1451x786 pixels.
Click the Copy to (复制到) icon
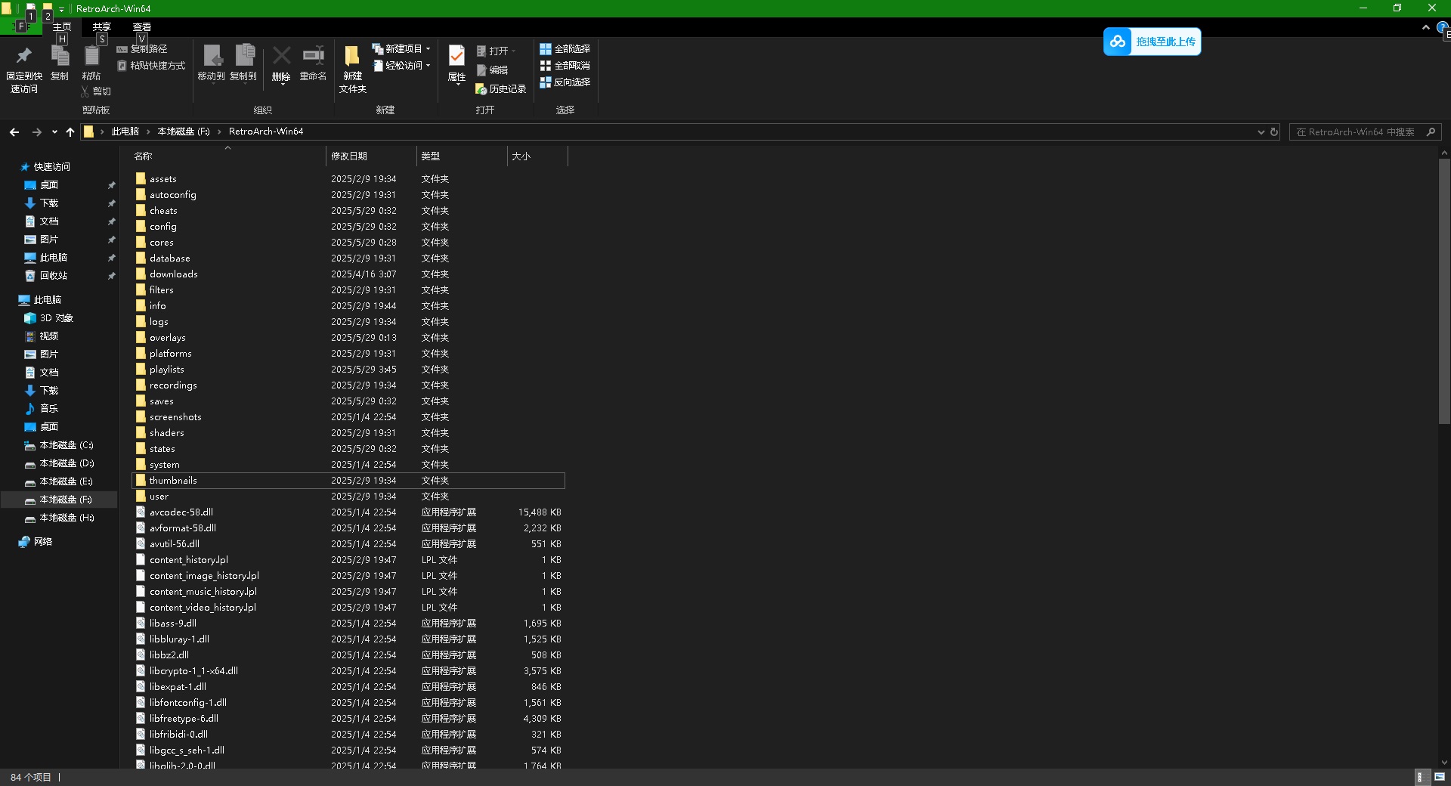click(x=244, y=55)
